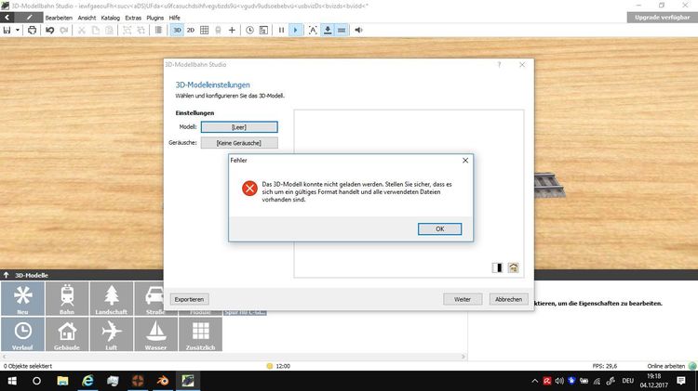This screenshot has width=698, height=391.
Task: Switch to the 3D view mode
Action: pos(177,31)
